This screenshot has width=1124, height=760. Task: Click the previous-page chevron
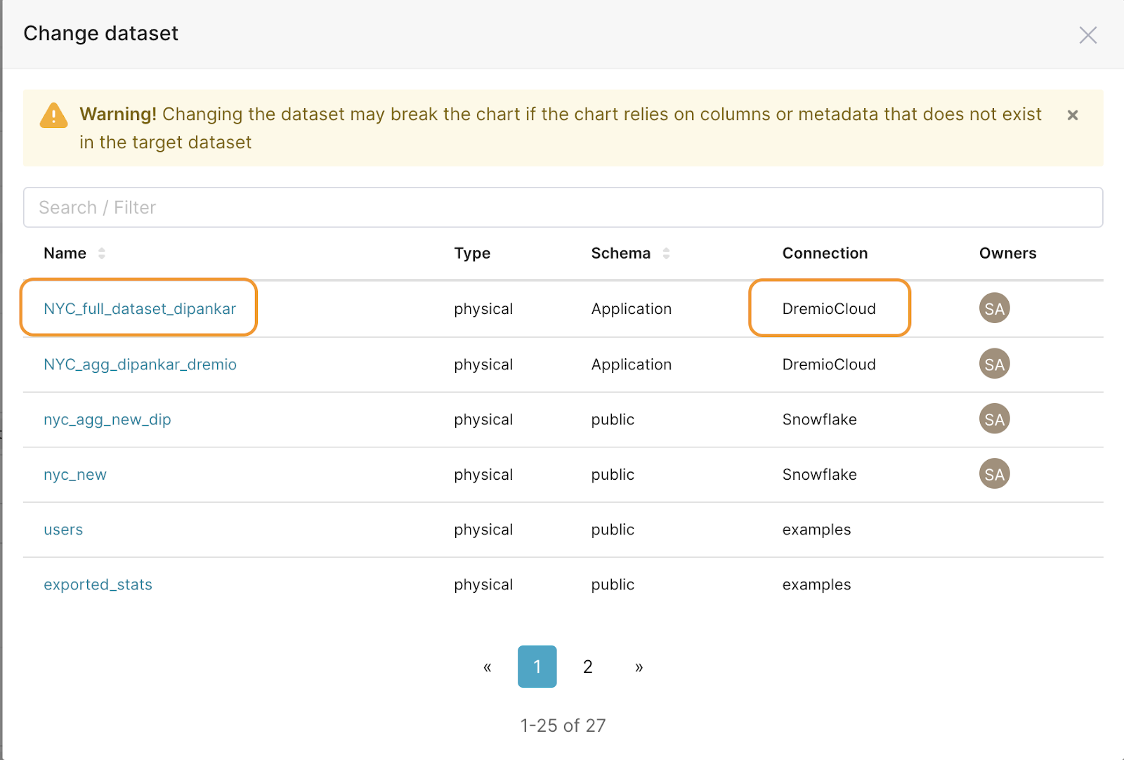pyautogui.click(x=488, y=666)
